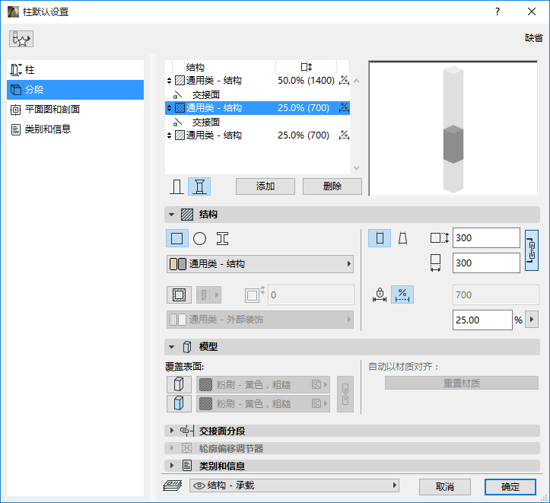The image size is (550, 503).
Task: Select second 交接面 row in list
Action: [257, 122]
